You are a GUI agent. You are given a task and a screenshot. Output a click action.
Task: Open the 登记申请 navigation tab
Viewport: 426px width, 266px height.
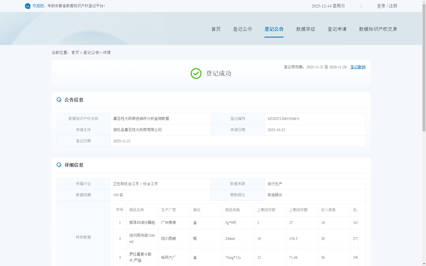[337, 29]
